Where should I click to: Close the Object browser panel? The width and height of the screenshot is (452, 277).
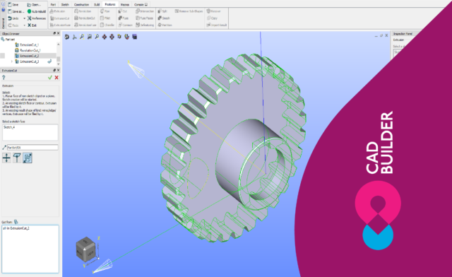point(58,33)
